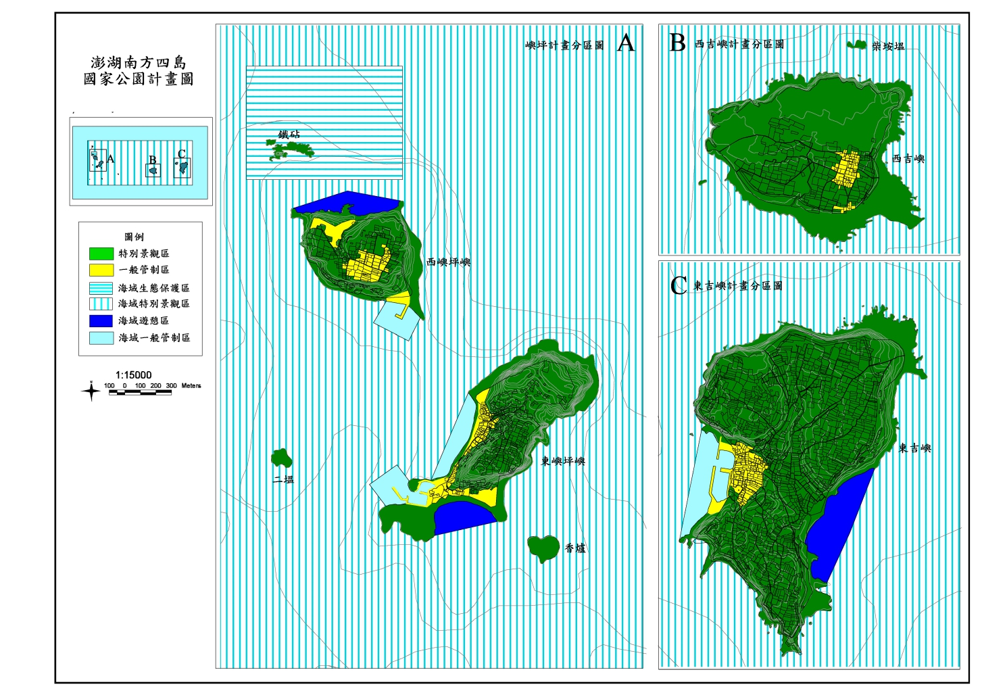Click the map title 澎湖南方四島
Image resolution: width=982 pixels, height=695 pixels.
tap(139, 63)
